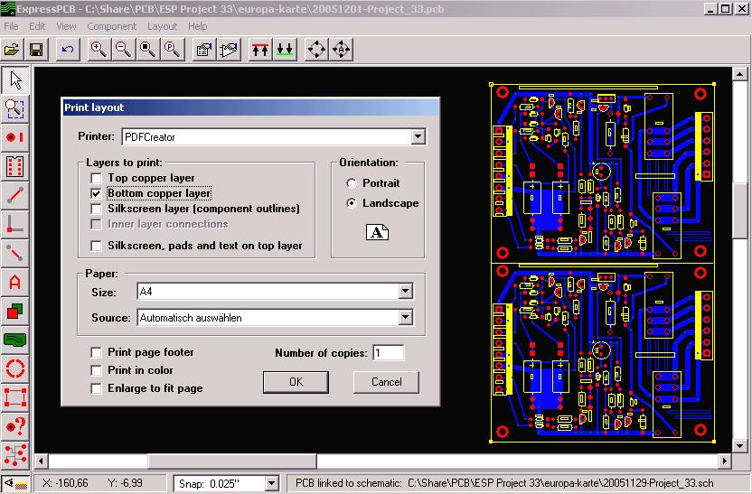This screenshot has height=494, width=752.
Task: Open the File menu
Action: [x=11, y=26]
